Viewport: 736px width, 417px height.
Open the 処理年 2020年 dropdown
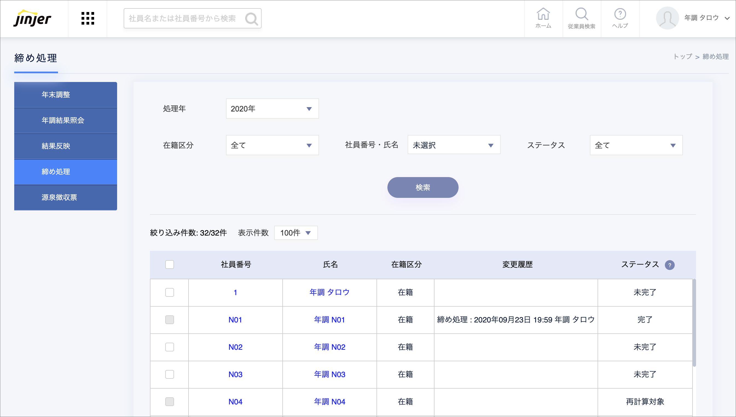click(272, 108)
